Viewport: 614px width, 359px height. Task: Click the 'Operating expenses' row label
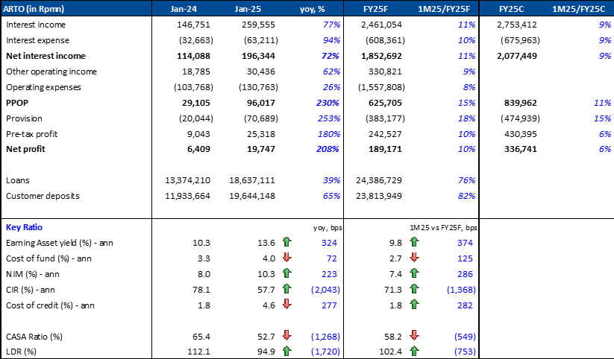tap(43, 87)
